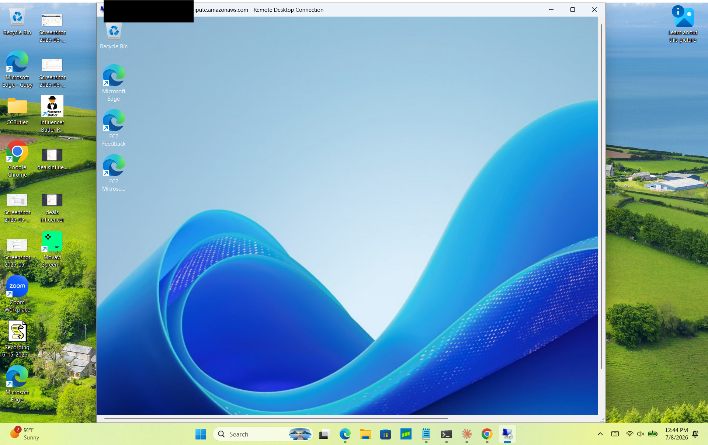Viewport: 708px width, 445px height.
Task: Select first Screenshot 2026-06 thumbnail at top
Action: (52, 28)
